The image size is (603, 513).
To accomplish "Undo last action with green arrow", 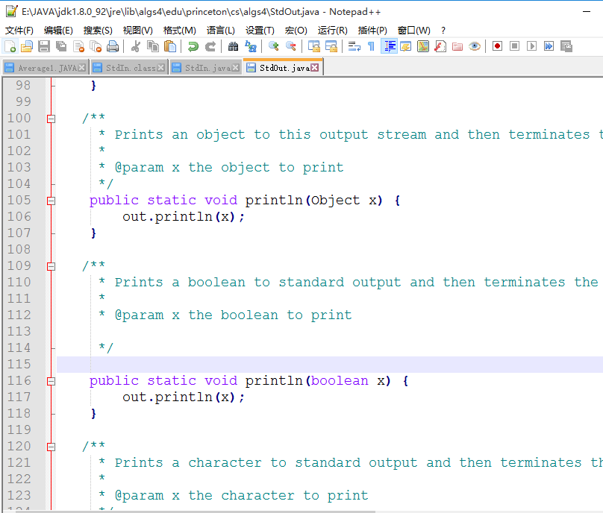I will [x=193, y=46].
